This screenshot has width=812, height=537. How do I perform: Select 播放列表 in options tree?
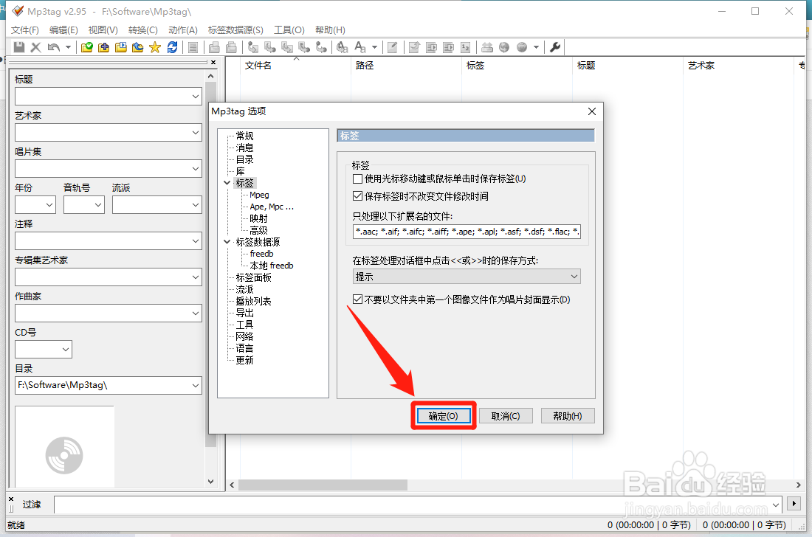coord(253,301)
